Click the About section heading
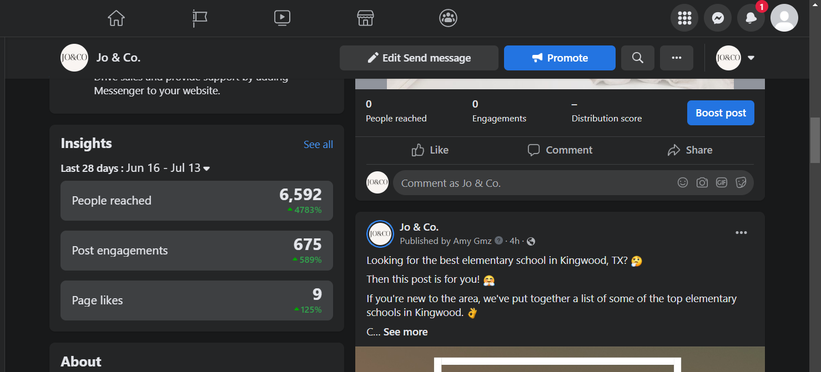This screenshot has height=372, width=821. [81, 361]
